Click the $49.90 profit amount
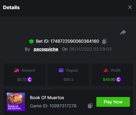This screenshot has width=136, height=115. (x=109, y=80)
